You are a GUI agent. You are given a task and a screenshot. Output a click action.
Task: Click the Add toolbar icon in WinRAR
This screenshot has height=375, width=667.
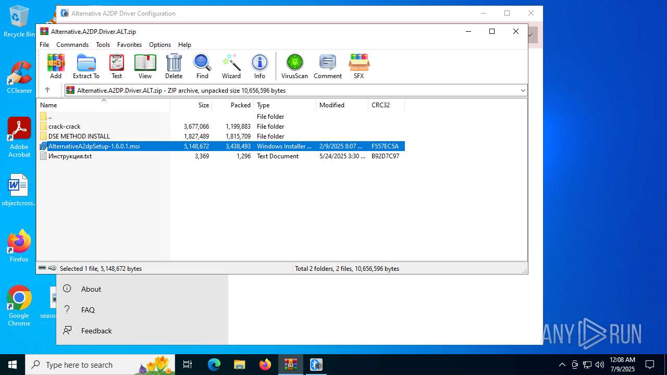point(56,66)
